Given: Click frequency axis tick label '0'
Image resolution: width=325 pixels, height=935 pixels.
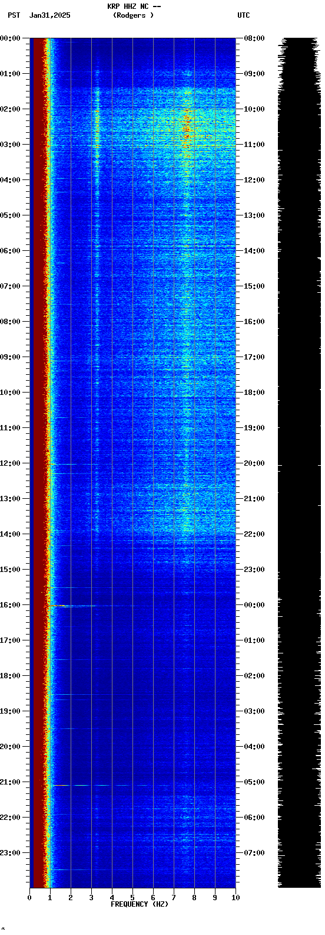Looking at the screenshot, I should click(x=29, y=898).
